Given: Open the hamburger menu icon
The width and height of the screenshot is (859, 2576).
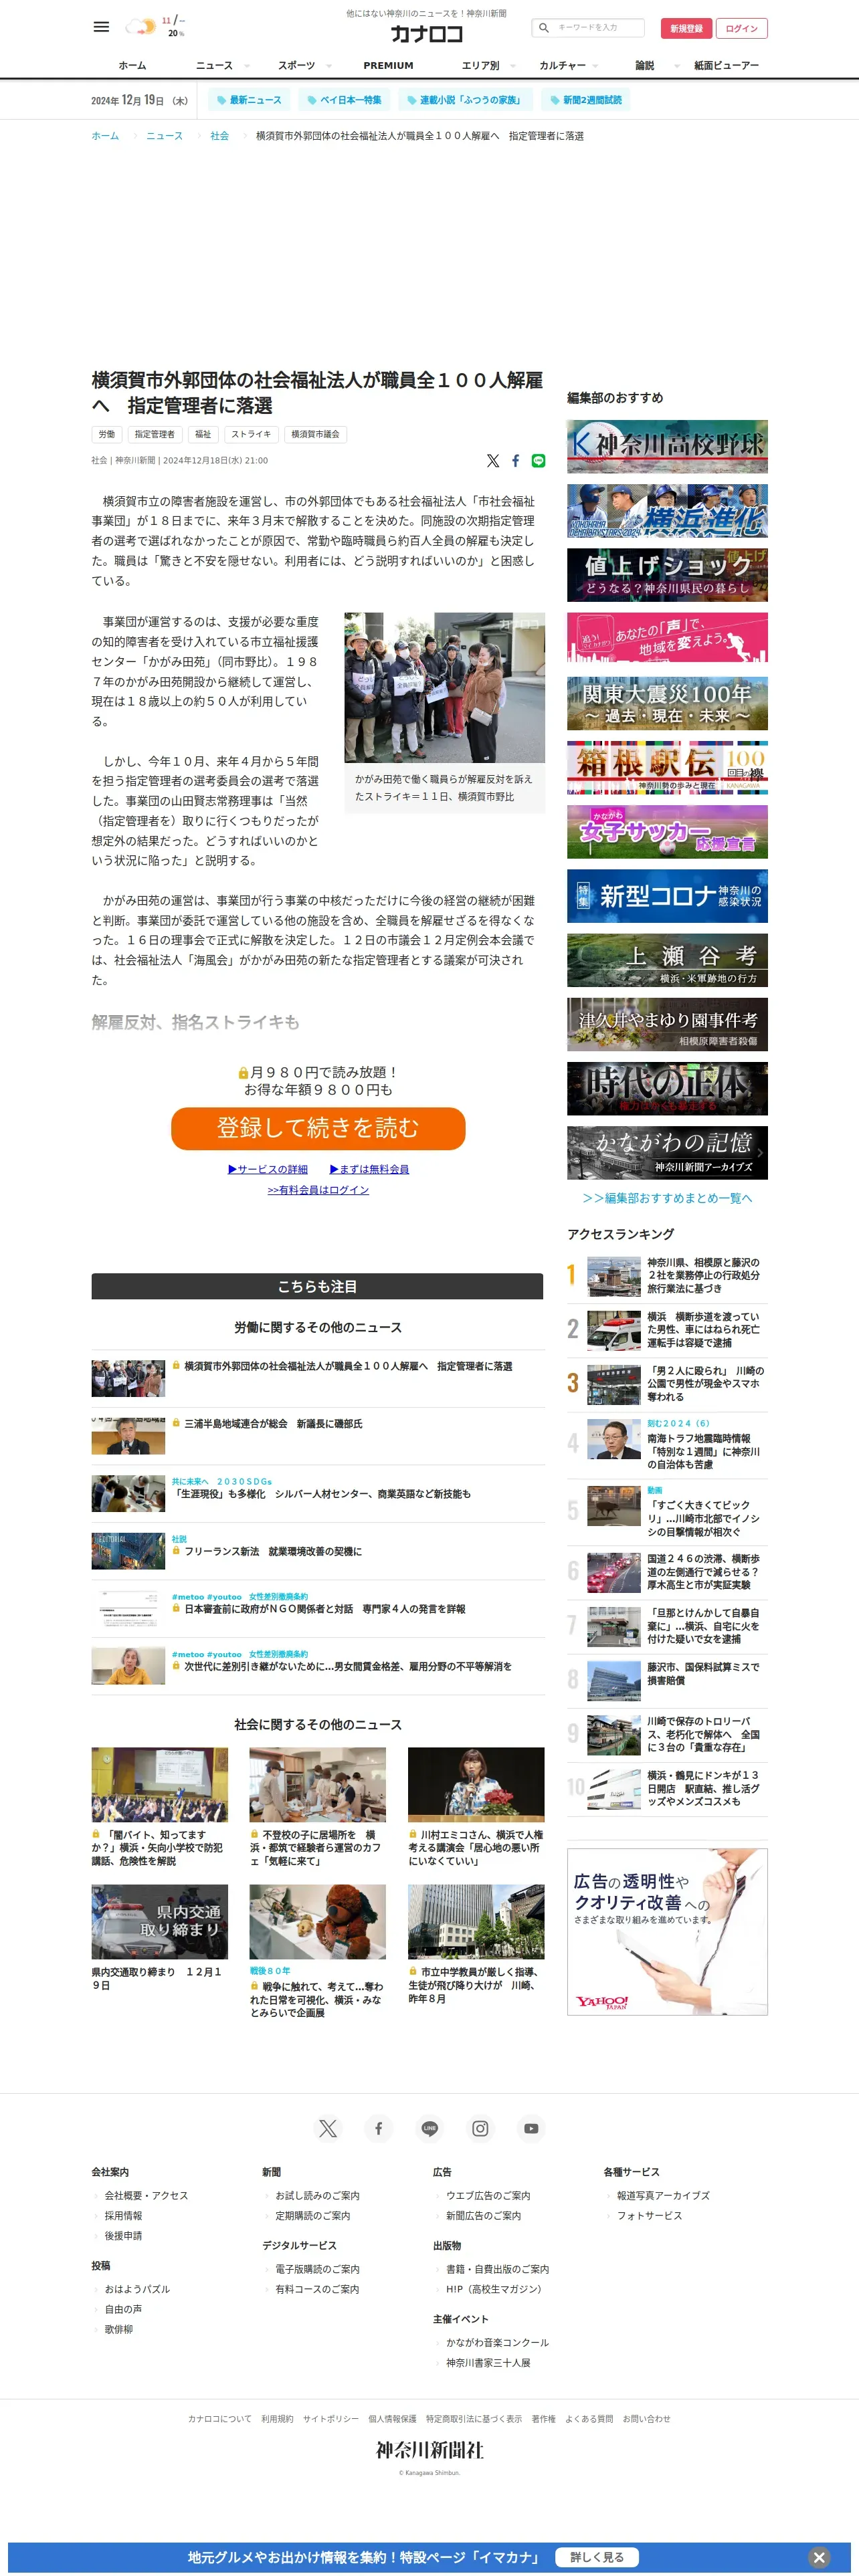Looking at the screenshot, I should [x=101, y=27].
